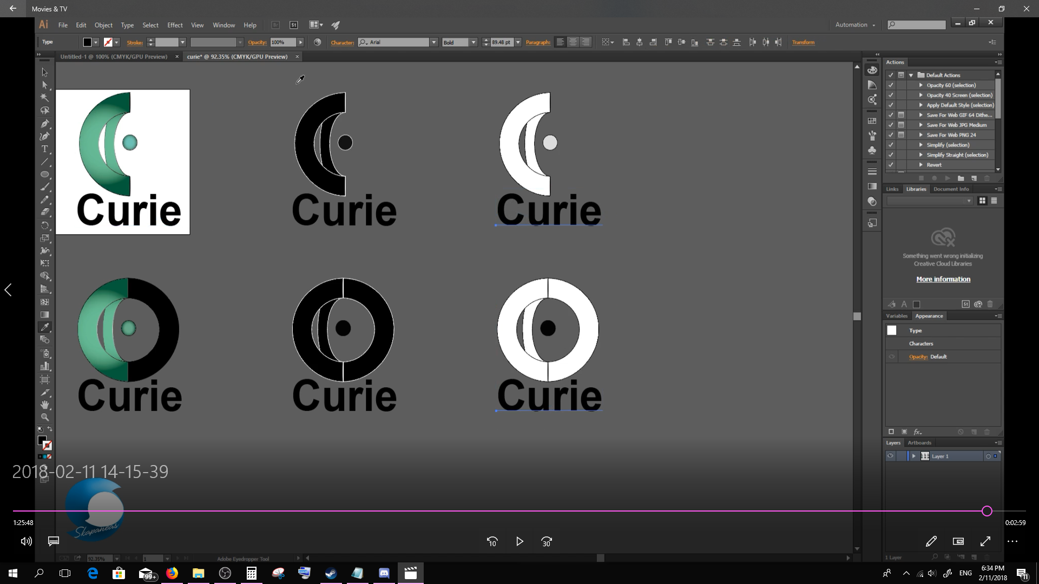Toggle Save For Web JPG Medium checkmark
This screenshot has height=584, width=1039.
tap(891, 125)
